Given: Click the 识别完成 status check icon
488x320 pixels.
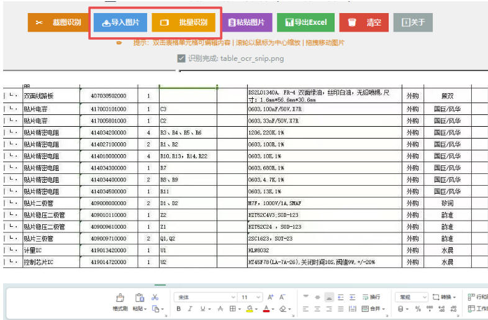Looking at the screenshot, I should click(181, 58).
